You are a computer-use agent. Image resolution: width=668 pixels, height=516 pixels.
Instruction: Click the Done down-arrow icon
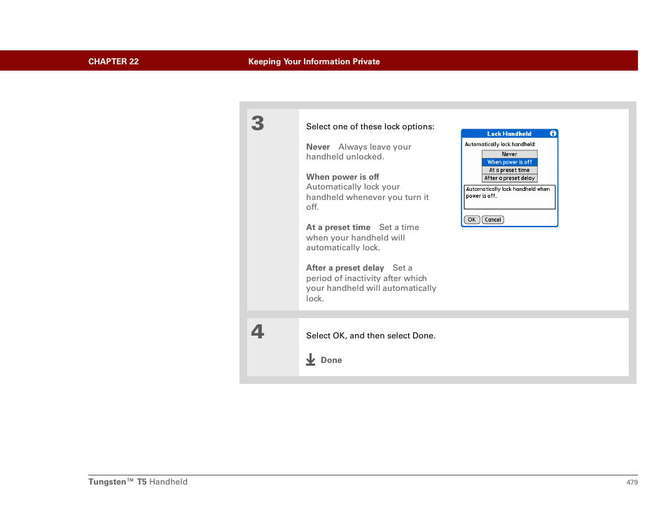coord(311,359)
